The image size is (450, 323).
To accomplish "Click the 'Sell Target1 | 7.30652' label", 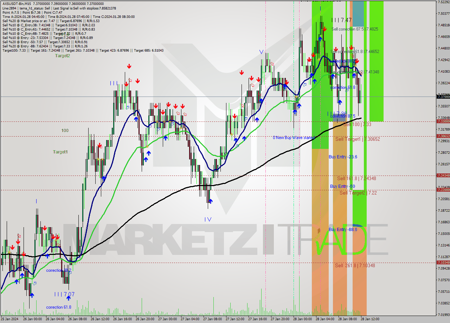I will click(358, 139).
